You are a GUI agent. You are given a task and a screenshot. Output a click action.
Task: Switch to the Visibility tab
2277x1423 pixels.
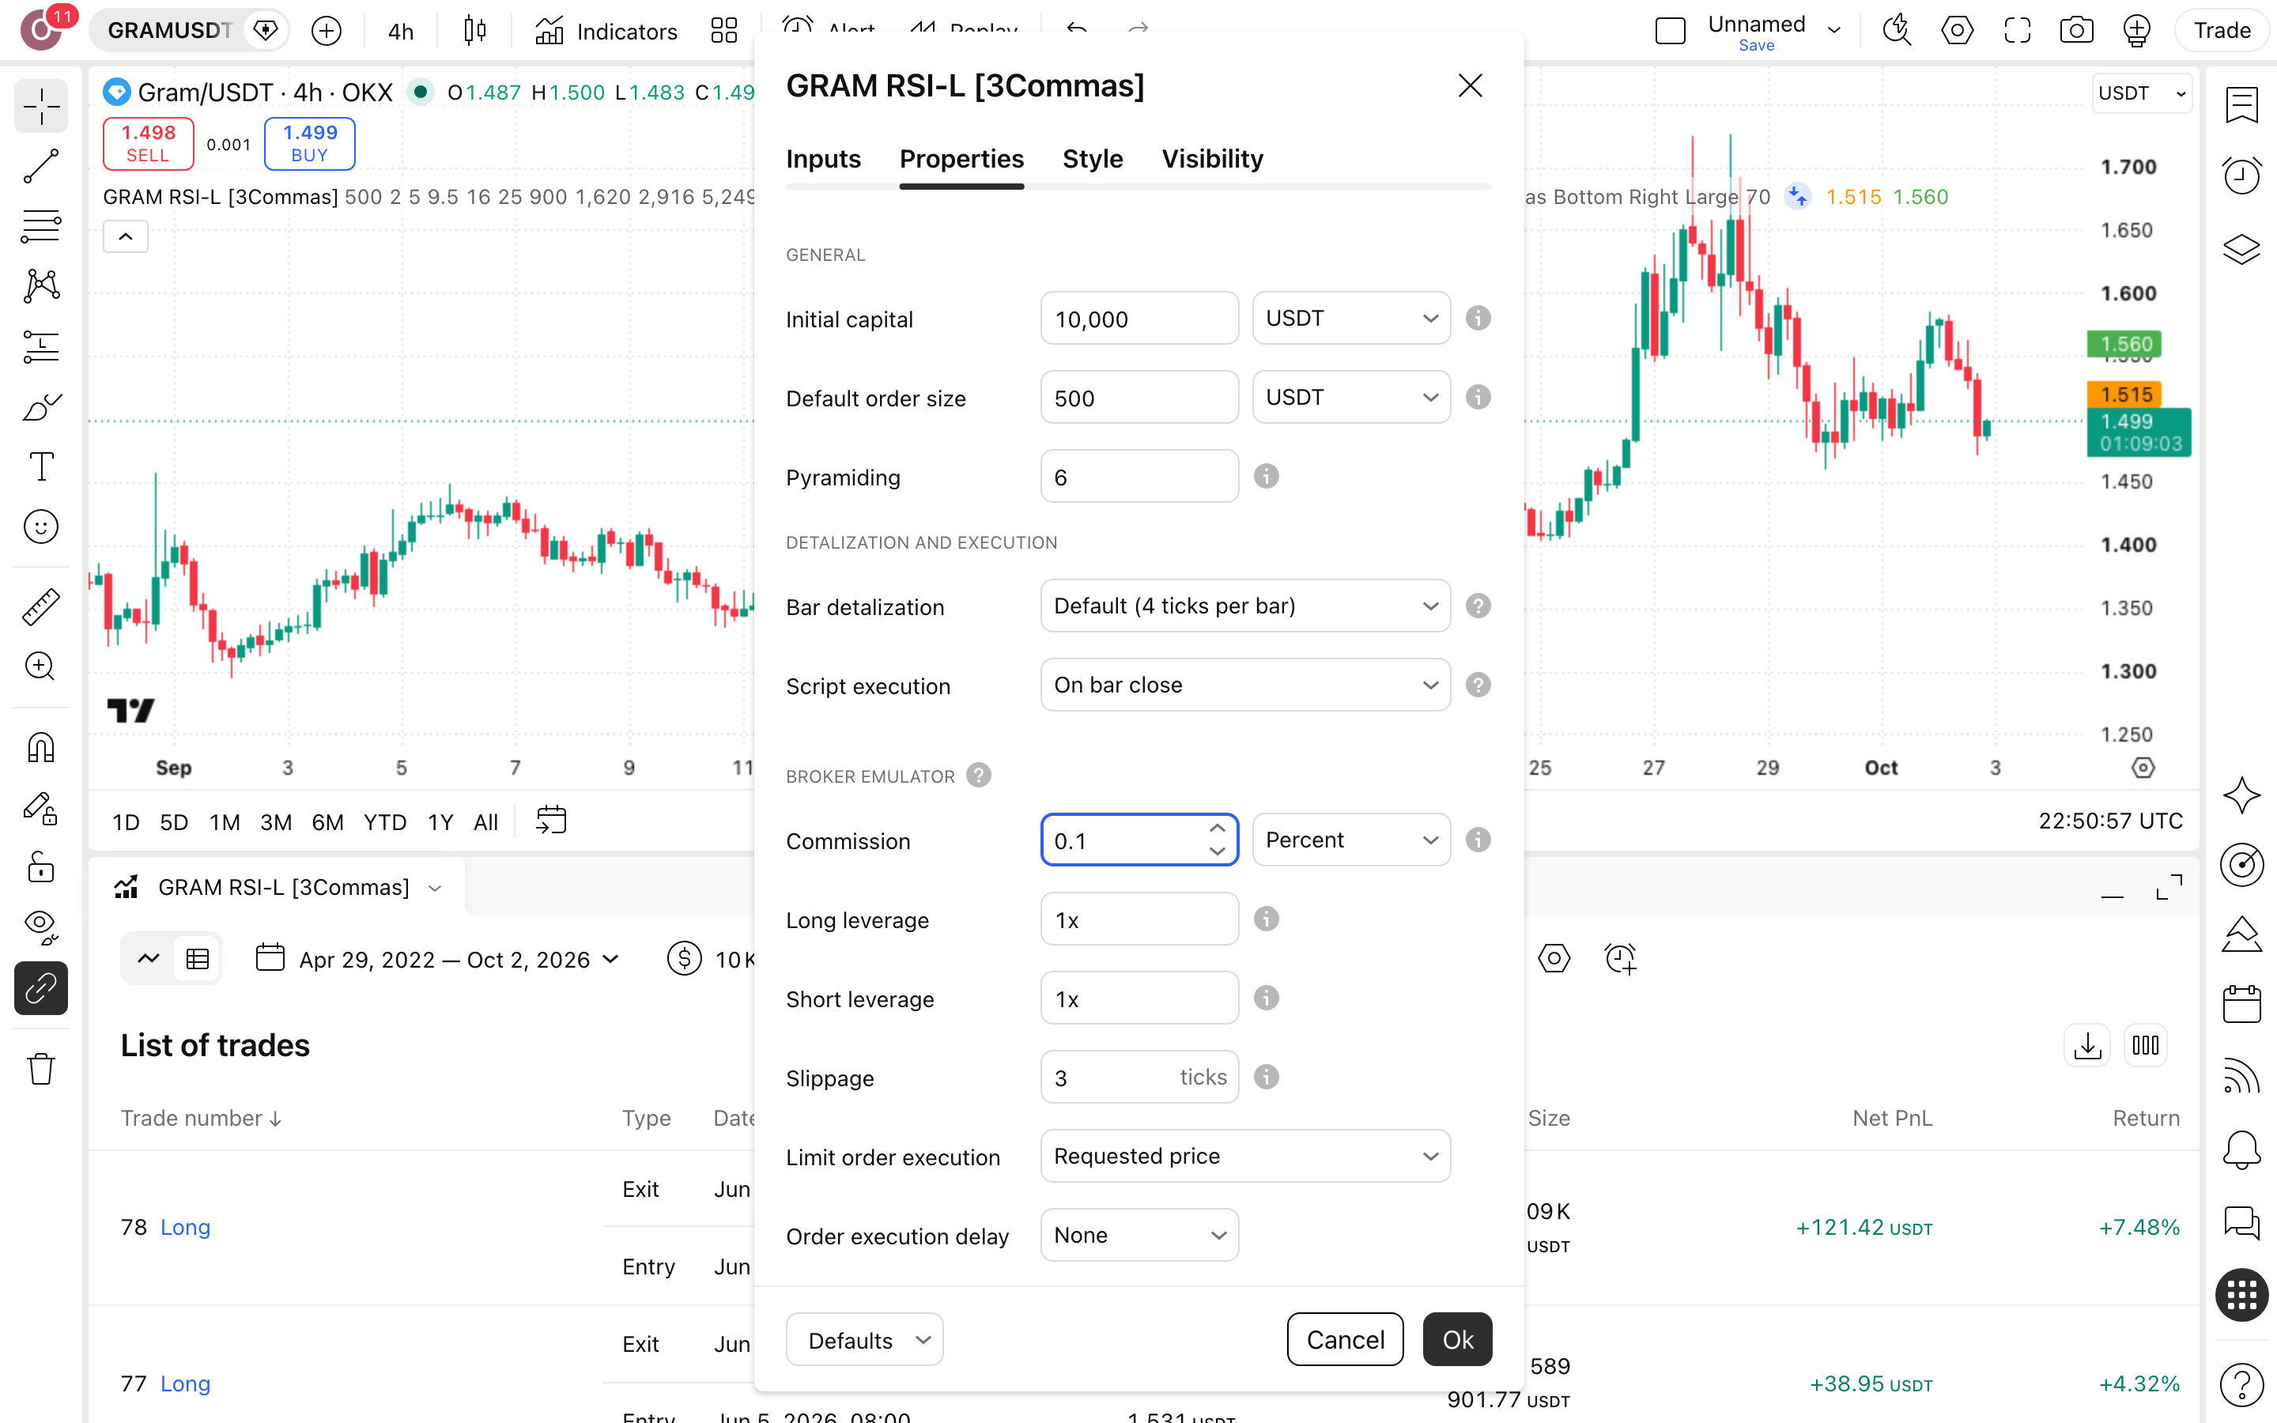pos(1212,159)
